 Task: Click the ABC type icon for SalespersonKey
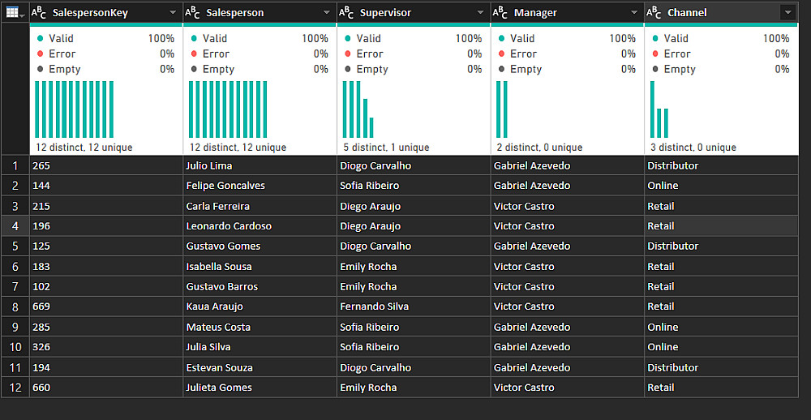pos(39,13)
